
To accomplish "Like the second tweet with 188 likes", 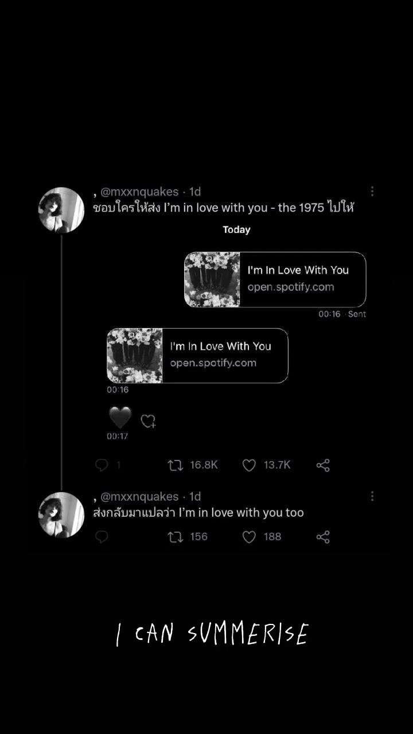I will pyautogui.click(x=249, y=537).
